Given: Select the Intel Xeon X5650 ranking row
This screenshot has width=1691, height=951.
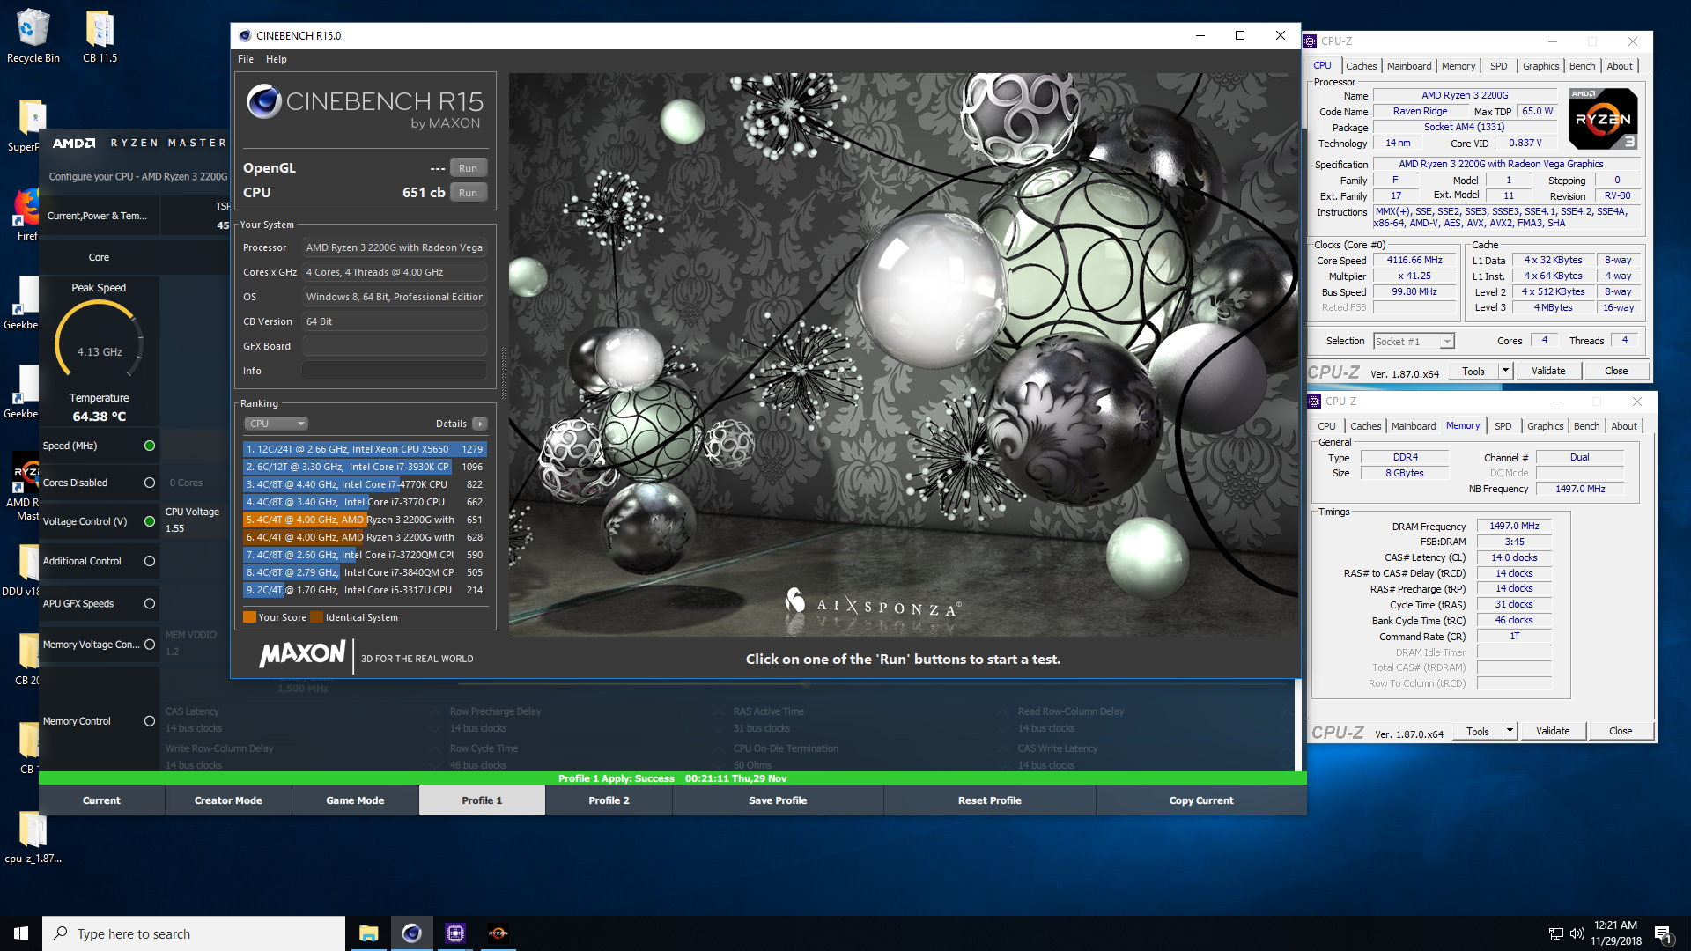Looking at the screenshot, I should [x=365, y=449].
